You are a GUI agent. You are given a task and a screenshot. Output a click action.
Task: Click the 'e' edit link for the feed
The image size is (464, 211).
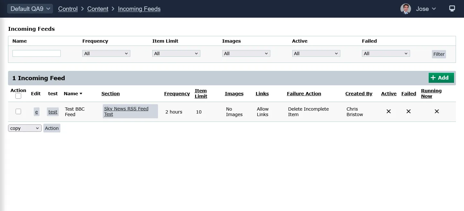pyautogui.click(x=36, y=112)
